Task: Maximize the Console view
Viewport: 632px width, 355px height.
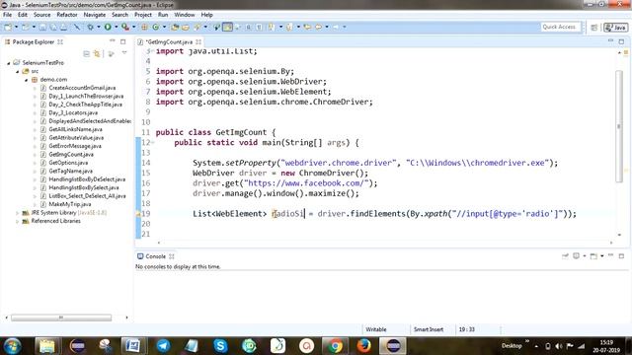Action: [x=621, y=256]
